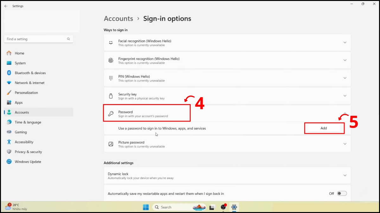
Task: Expand the PIN (Windows Hello) chevron
Action: 345,78
